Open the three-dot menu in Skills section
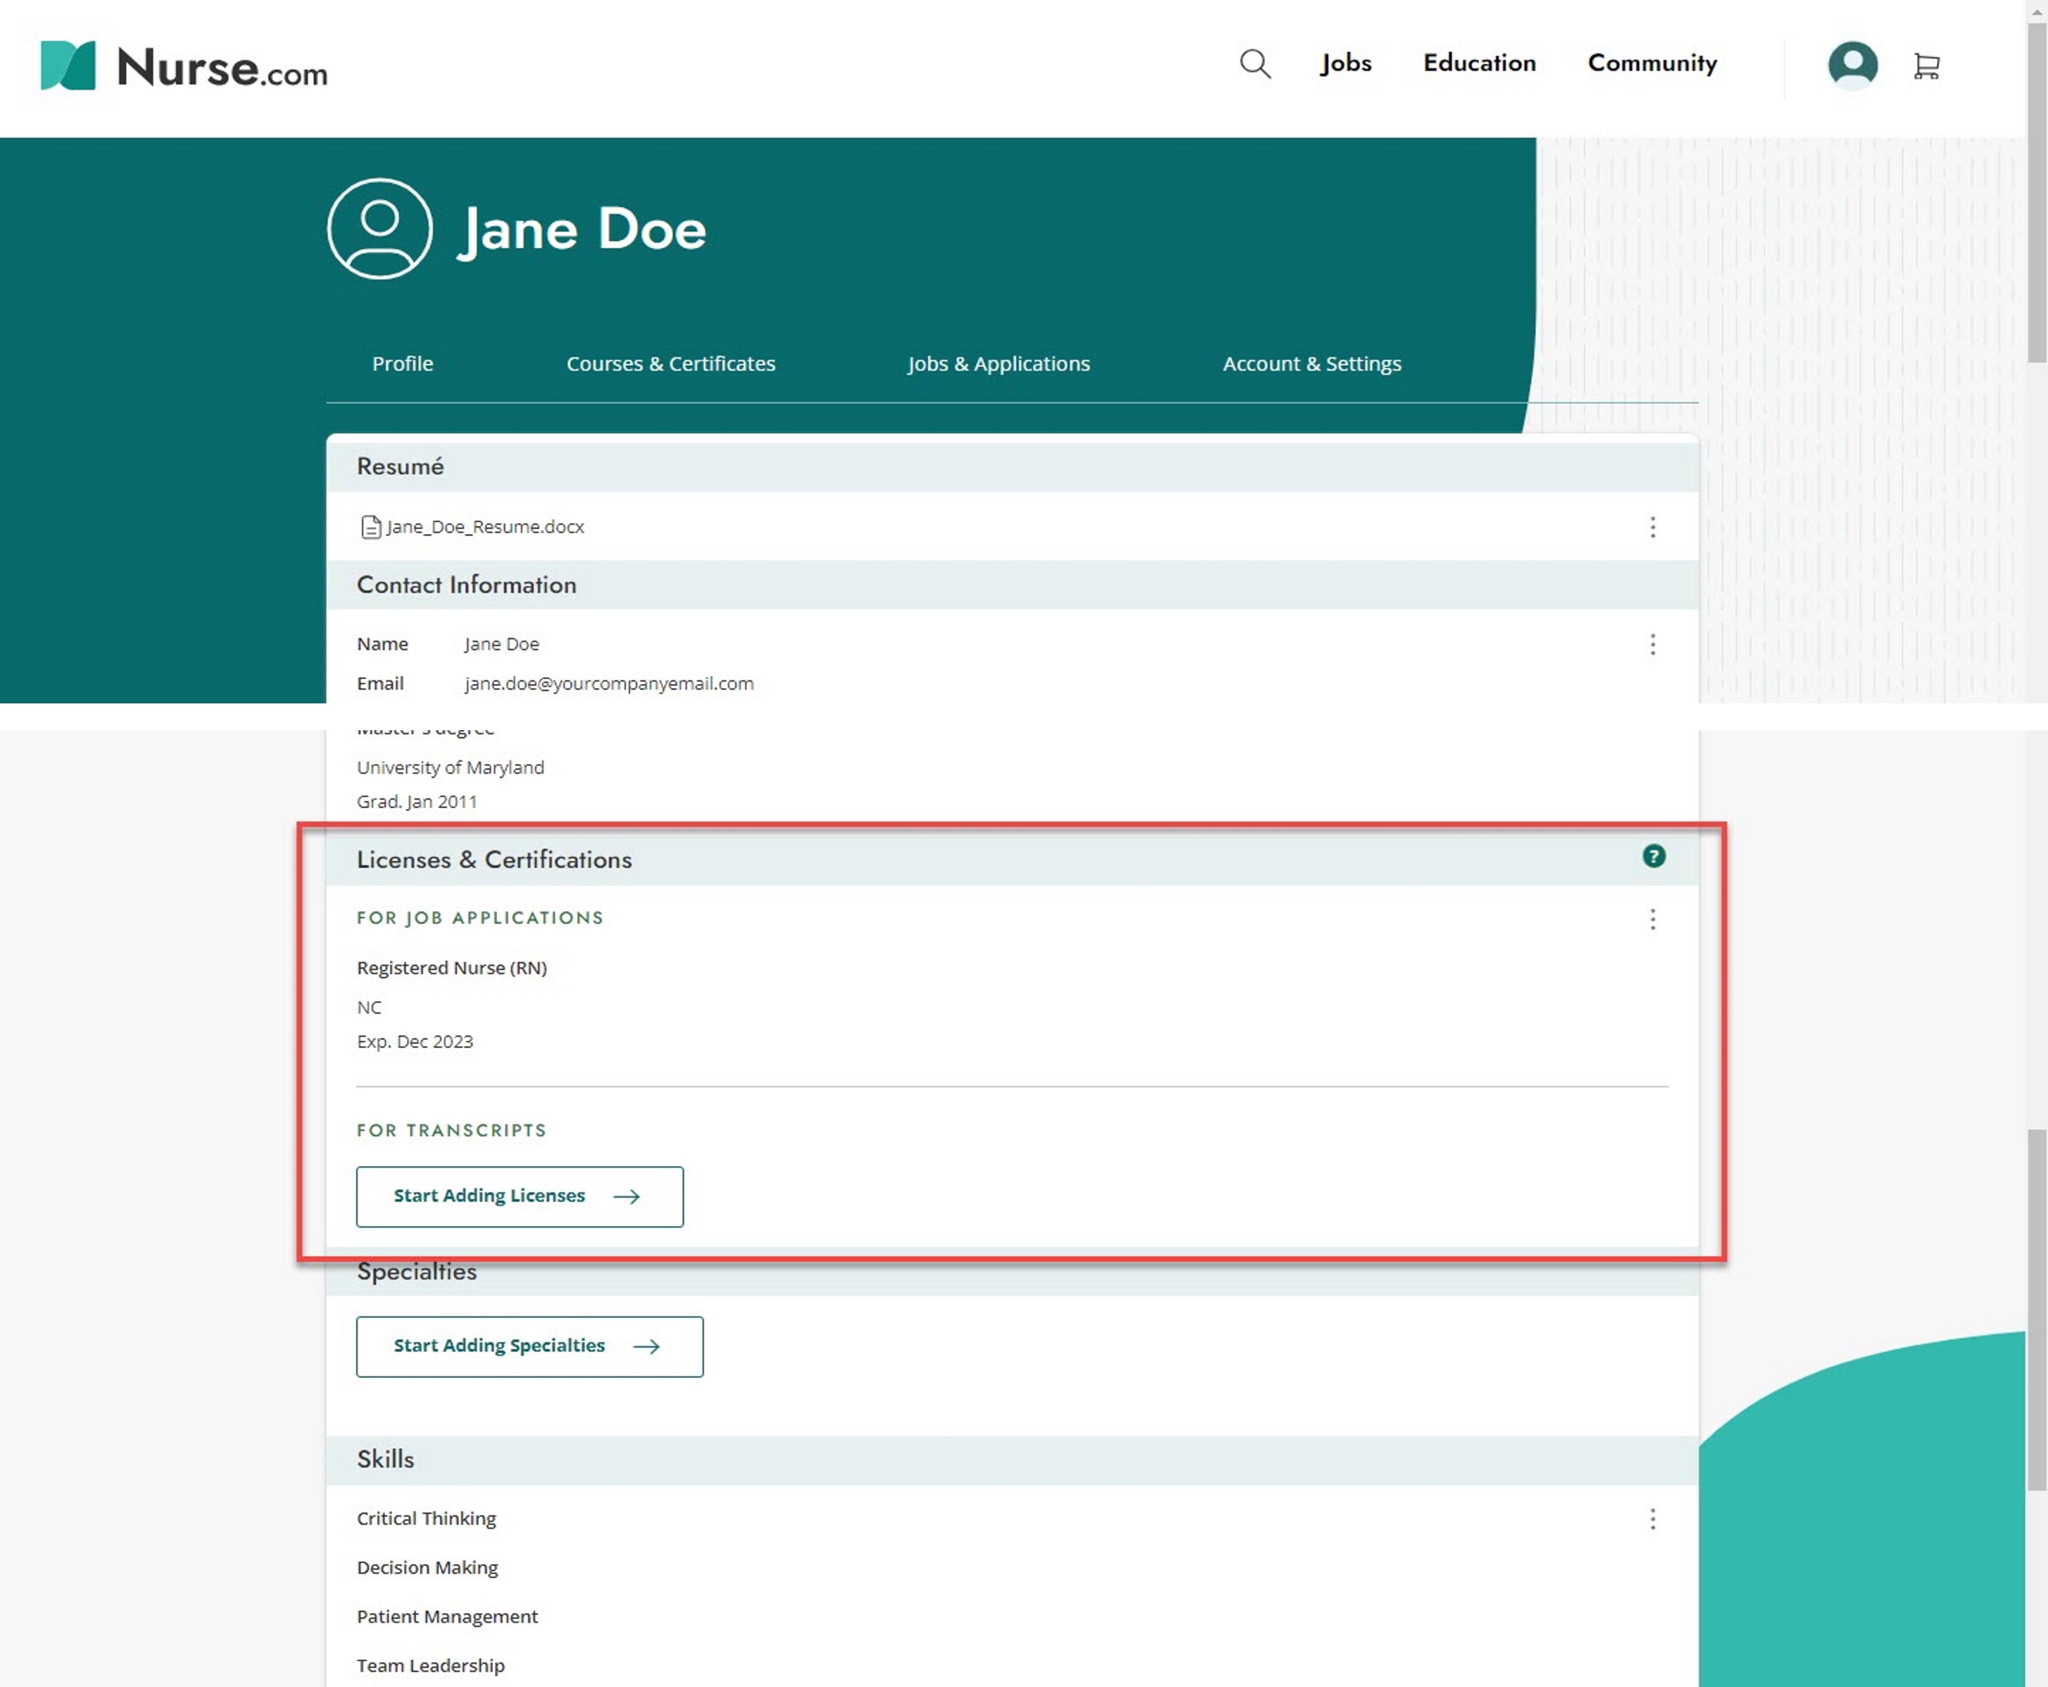The width and height of the screenshot is (2048, 1687). click(1652, 1519)
